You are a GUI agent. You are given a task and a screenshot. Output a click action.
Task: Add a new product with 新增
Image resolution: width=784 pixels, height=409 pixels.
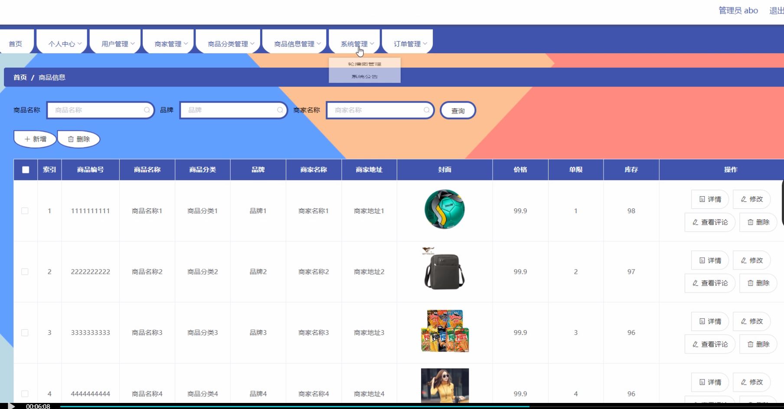pos(35,139)
